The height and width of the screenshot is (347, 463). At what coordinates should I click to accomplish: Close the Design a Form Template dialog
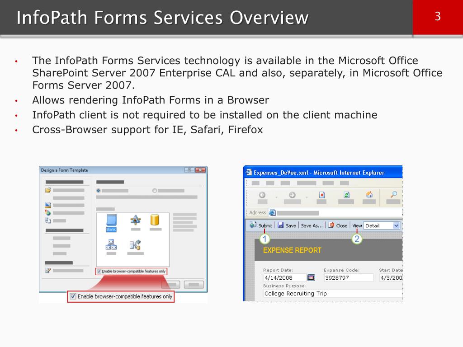pos(200,170)
